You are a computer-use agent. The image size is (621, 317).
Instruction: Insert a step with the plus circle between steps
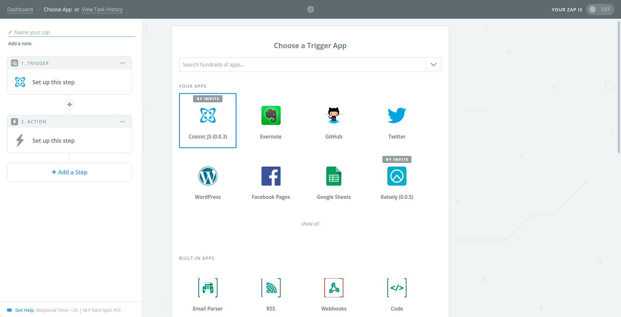tap(70, 104)
